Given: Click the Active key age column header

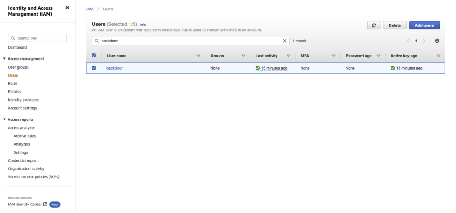Looking at the screenshot, I should [x=403, y=56].
